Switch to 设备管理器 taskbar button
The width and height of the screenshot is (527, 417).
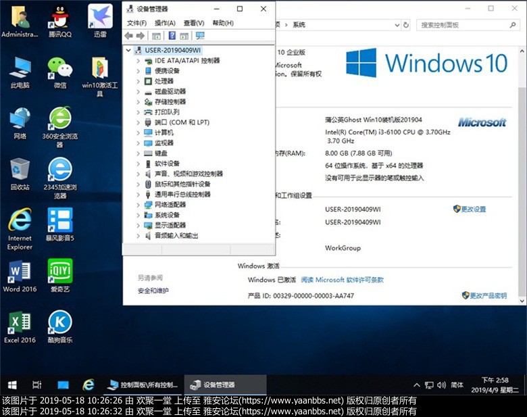[225, 385]
